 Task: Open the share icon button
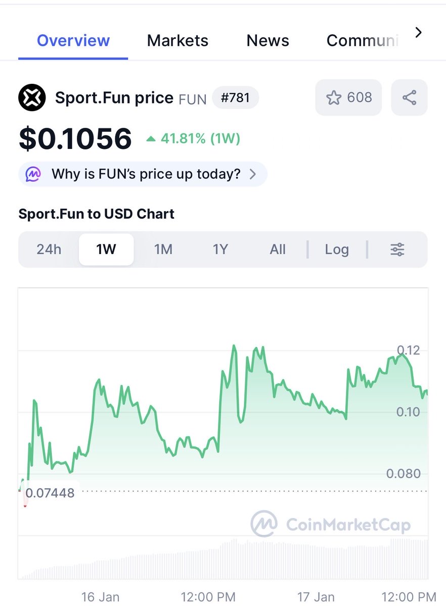[x=409, y=97]
